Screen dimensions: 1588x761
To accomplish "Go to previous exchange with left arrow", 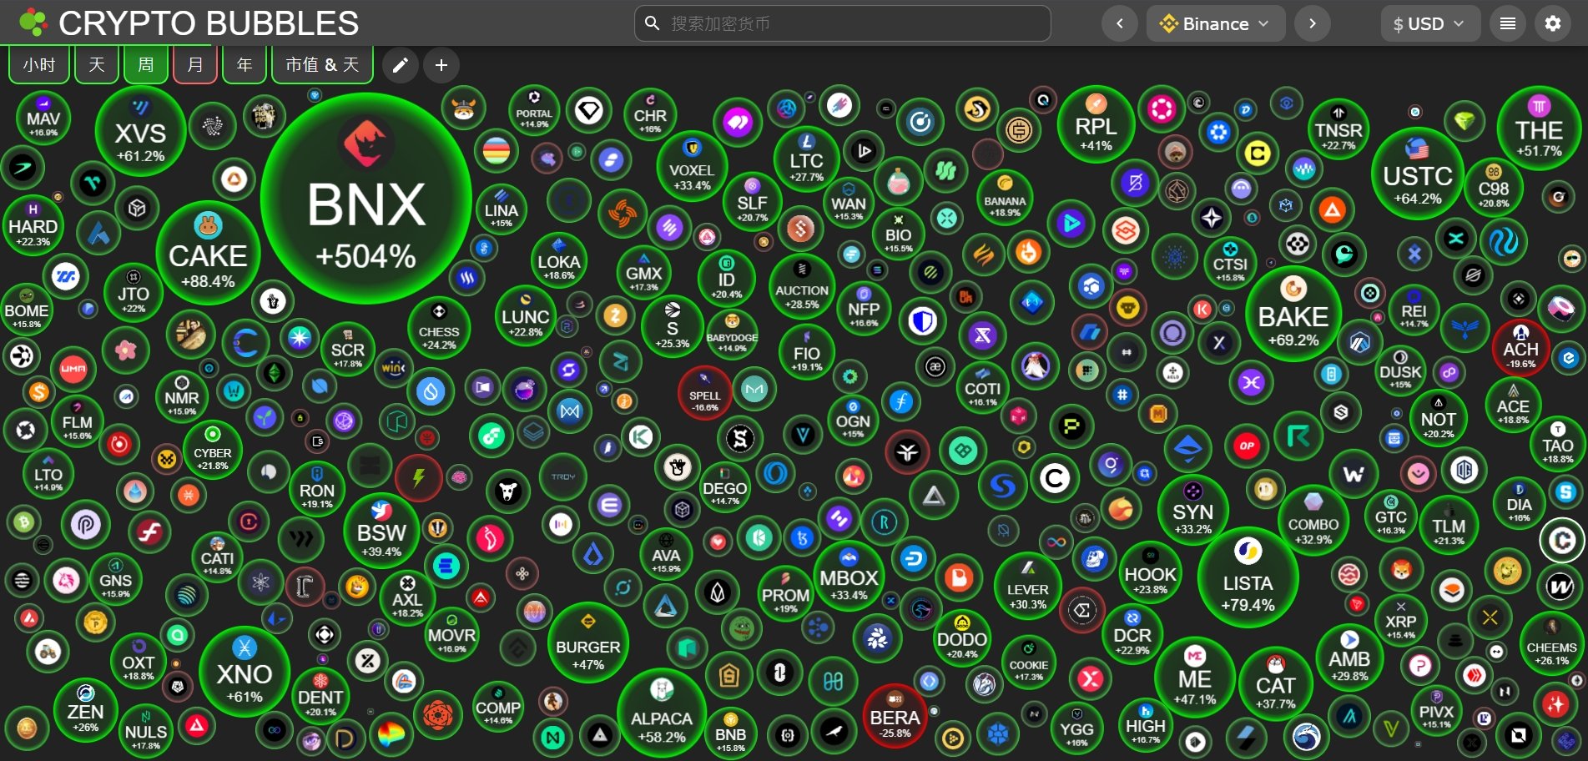I will click(x=1120, y=23).
